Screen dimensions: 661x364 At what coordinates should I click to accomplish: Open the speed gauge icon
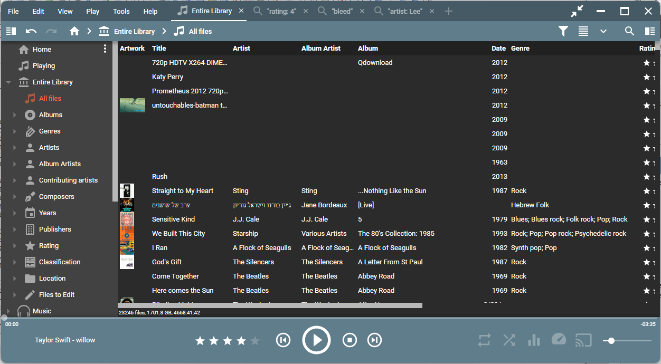(x=559, y=339)
